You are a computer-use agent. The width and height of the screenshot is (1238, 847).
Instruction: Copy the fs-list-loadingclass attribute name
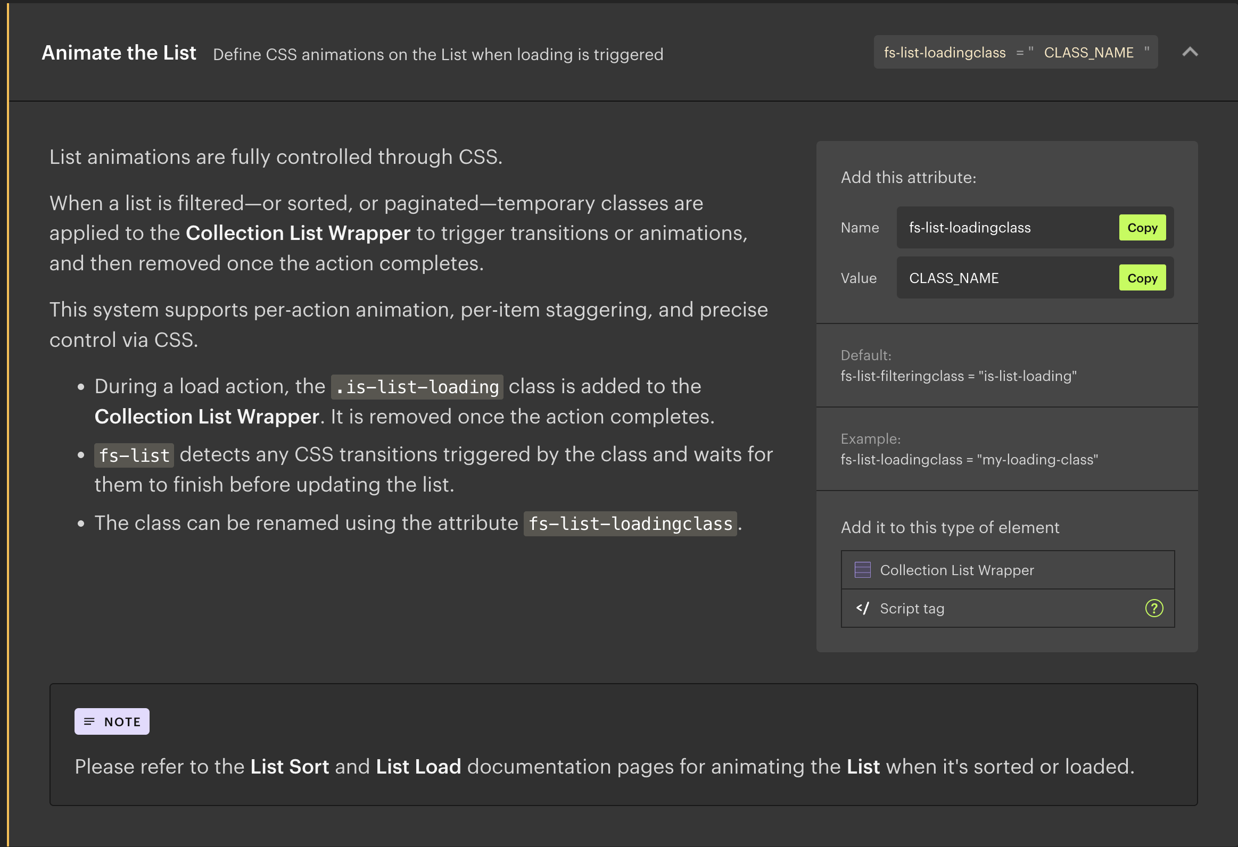click(1142, 228)
